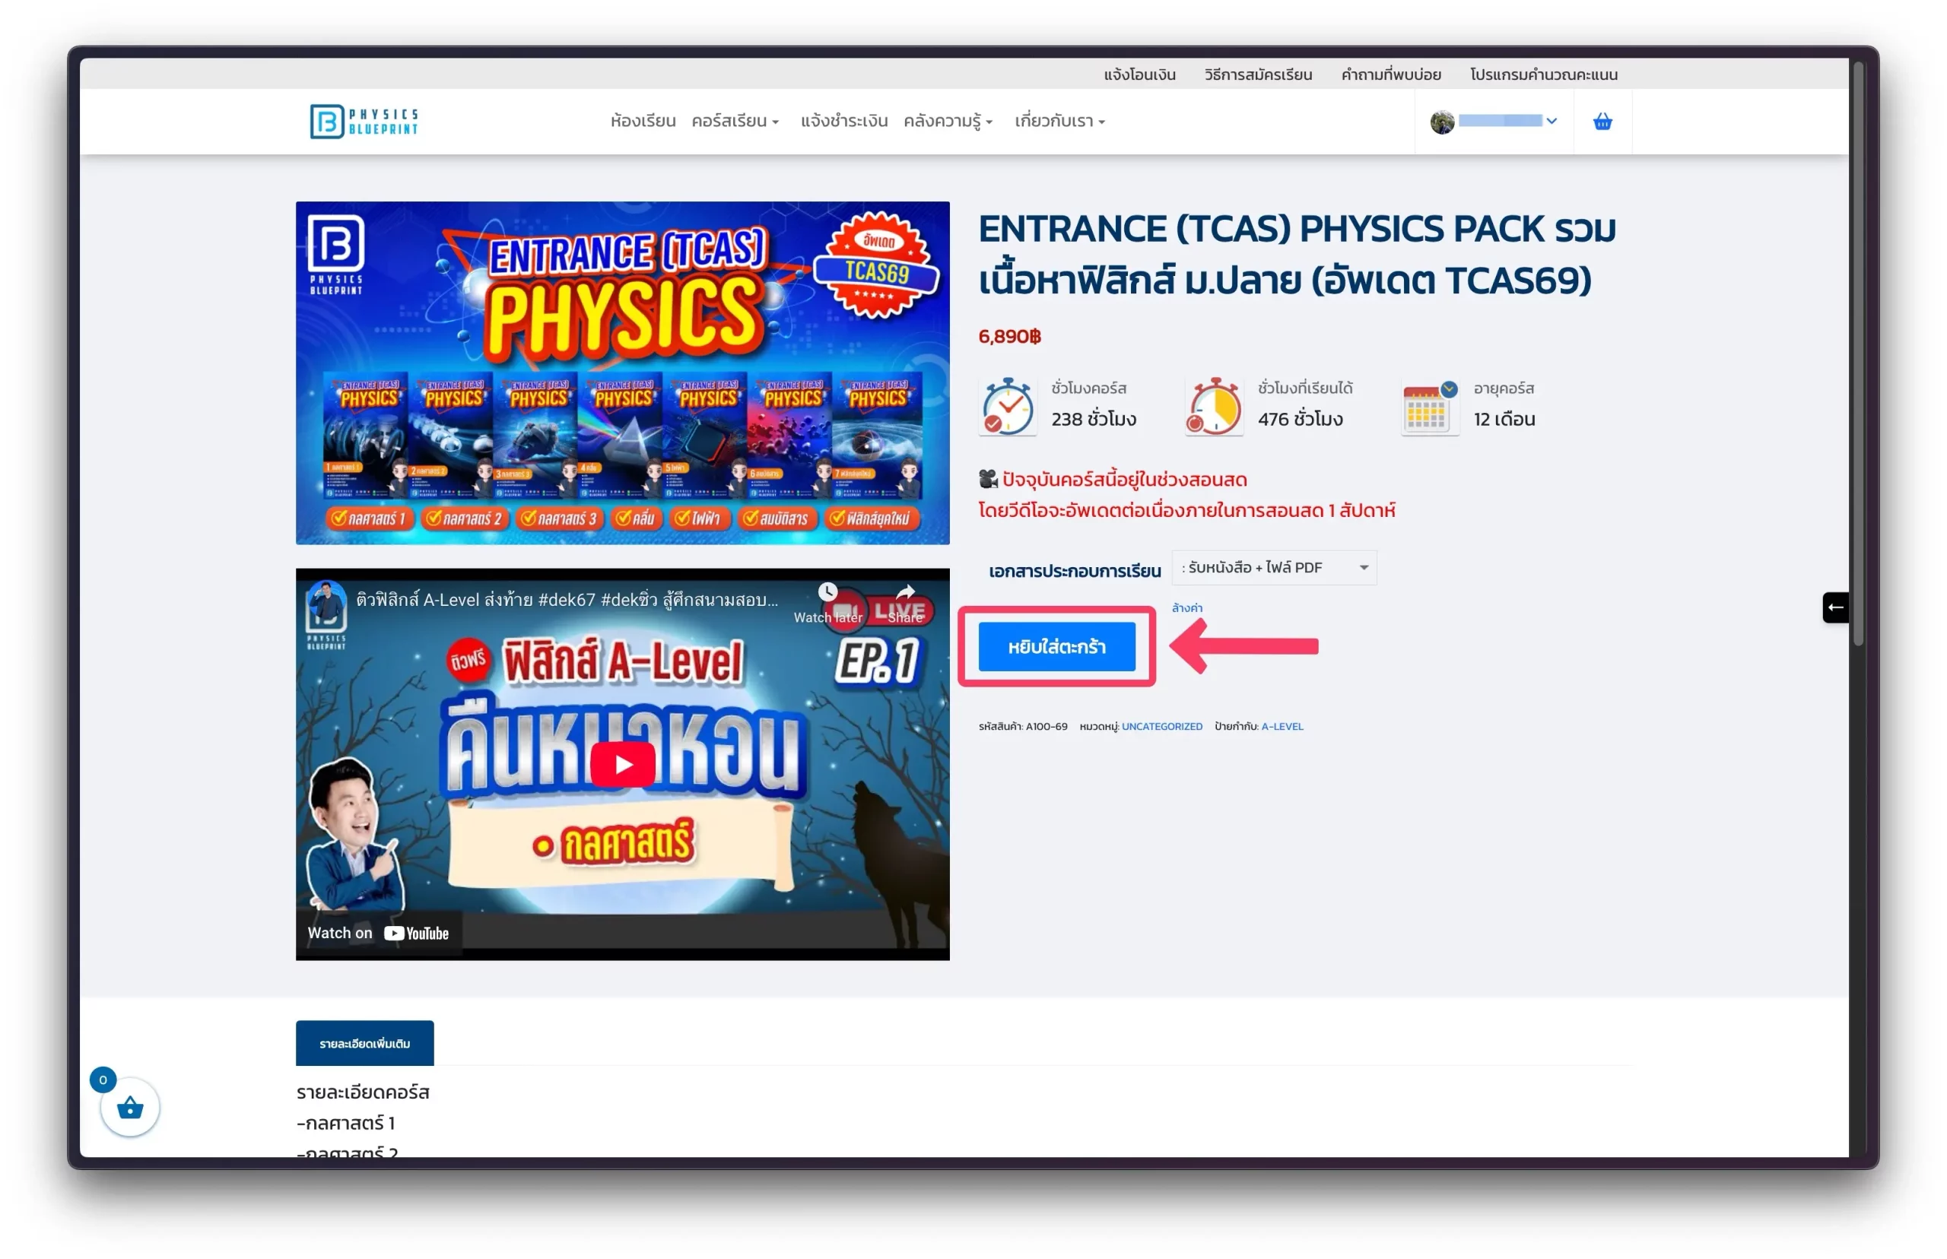Open the ENTRANCE (TCAS) PHYSICS product banner image

click(622, 373)
